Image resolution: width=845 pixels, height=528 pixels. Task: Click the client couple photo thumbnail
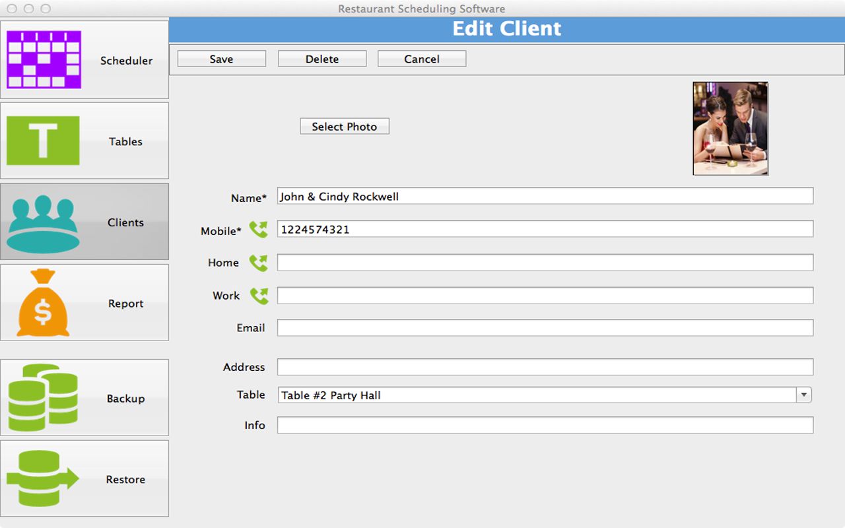(730, 129)
